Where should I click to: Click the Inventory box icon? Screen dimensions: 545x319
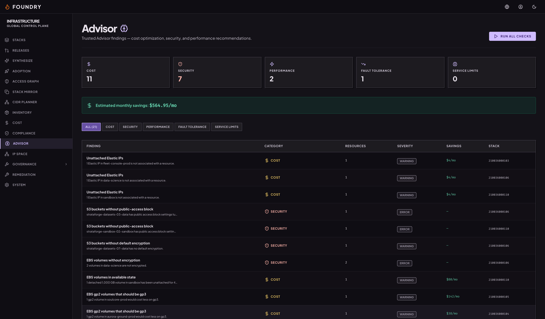[x=7, y=113]
